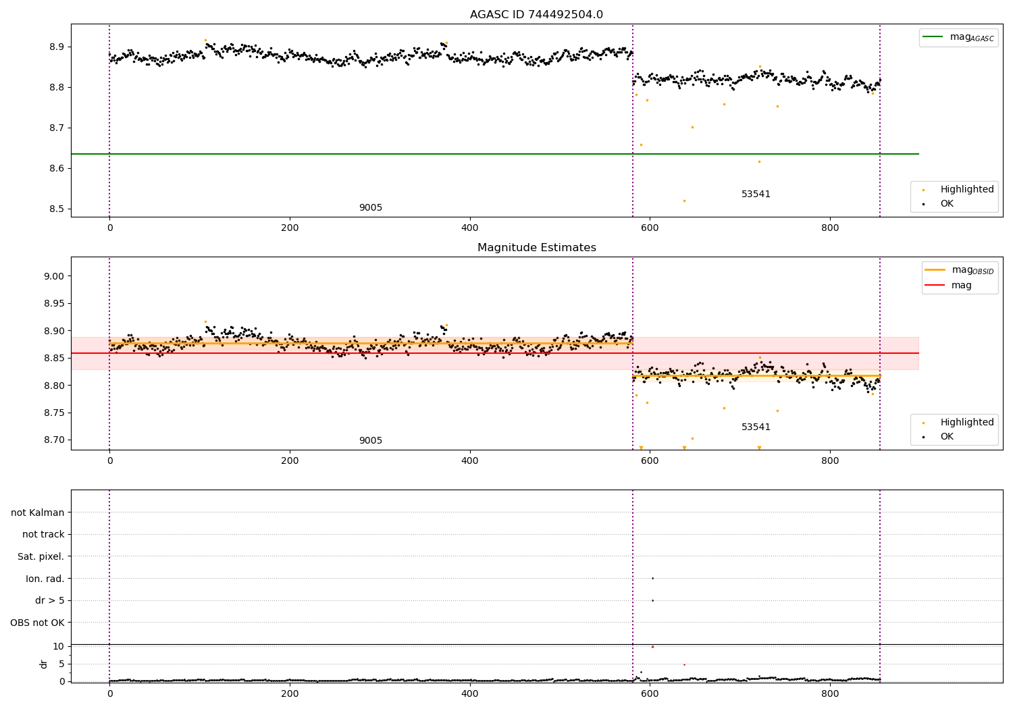Click the '9005' label in Magnitude Estimates plot
Image resolution: width=1013 pixels, height=709 pixels.
(x=370, y=441)
